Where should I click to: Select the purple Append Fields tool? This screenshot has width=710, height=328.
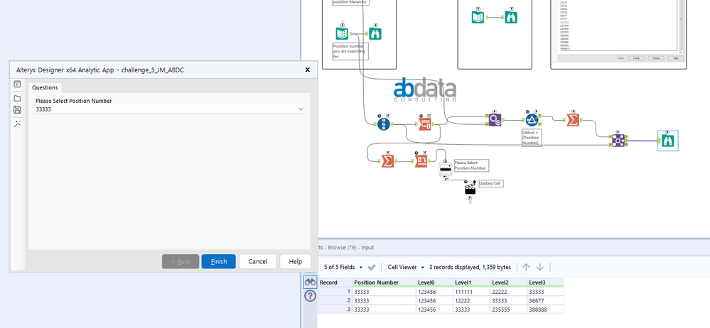(494, 120)
